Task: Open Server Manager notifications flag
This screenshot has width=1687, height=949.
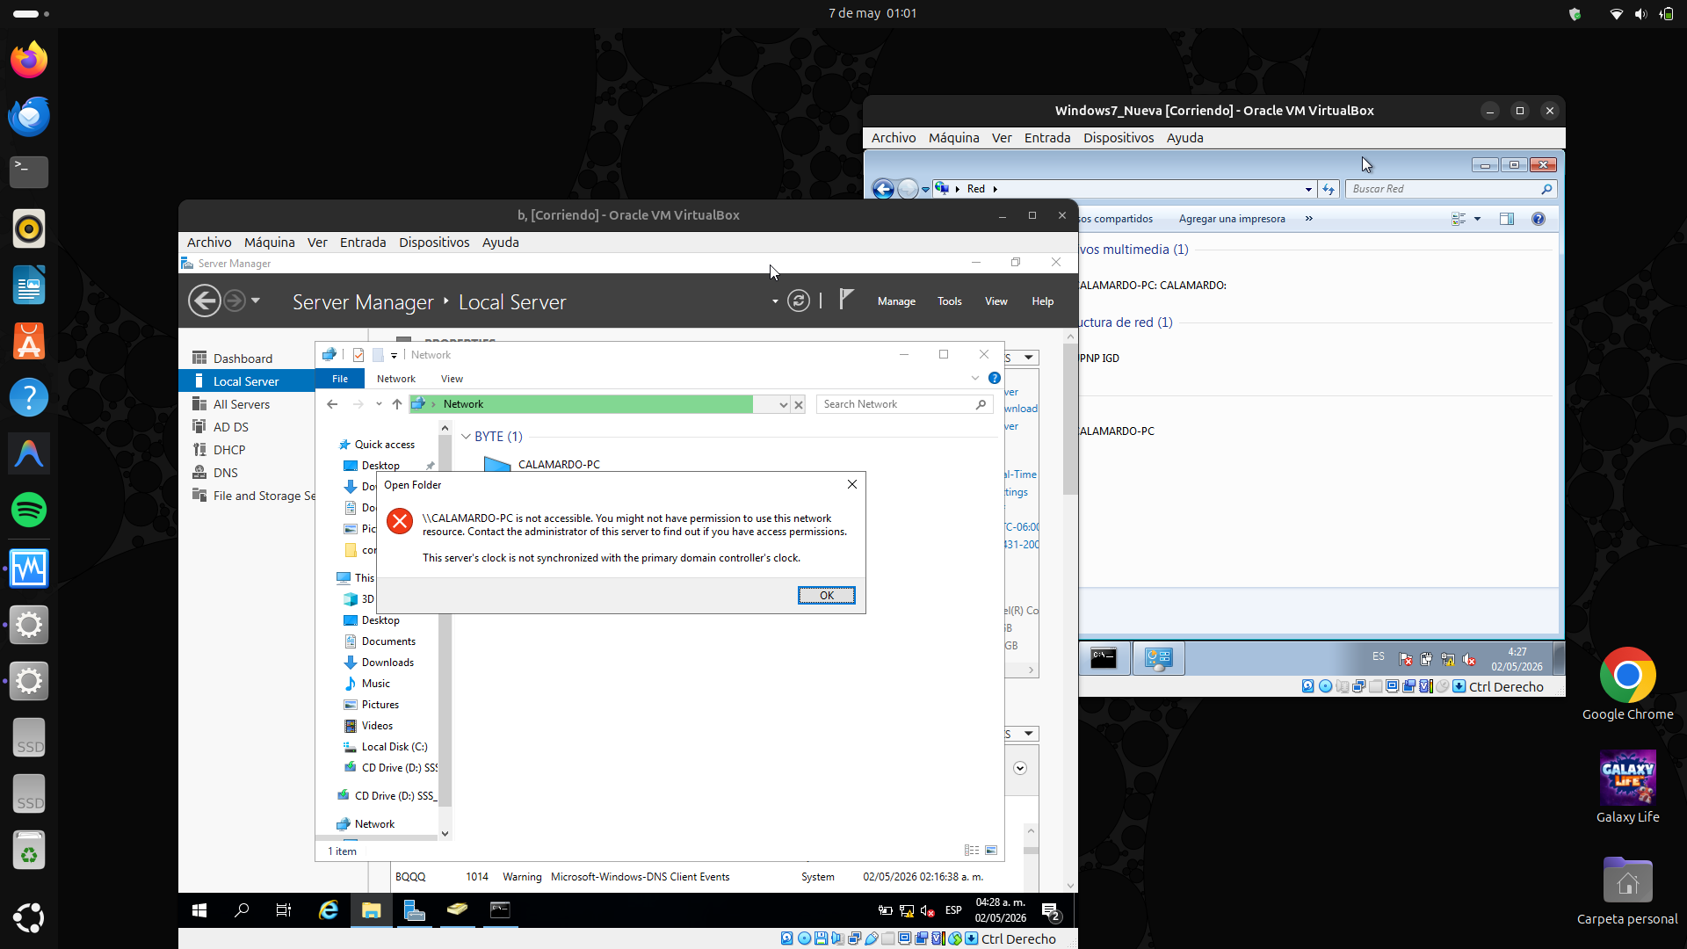Action: pos(845,301)
